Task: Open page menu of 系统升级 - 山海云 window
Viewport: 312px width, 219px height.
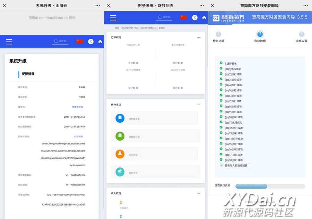Action: pos(98,6)
